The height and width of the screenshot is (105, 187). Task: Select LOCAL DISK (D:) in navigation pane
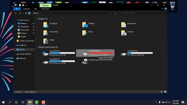coord(25,54)
